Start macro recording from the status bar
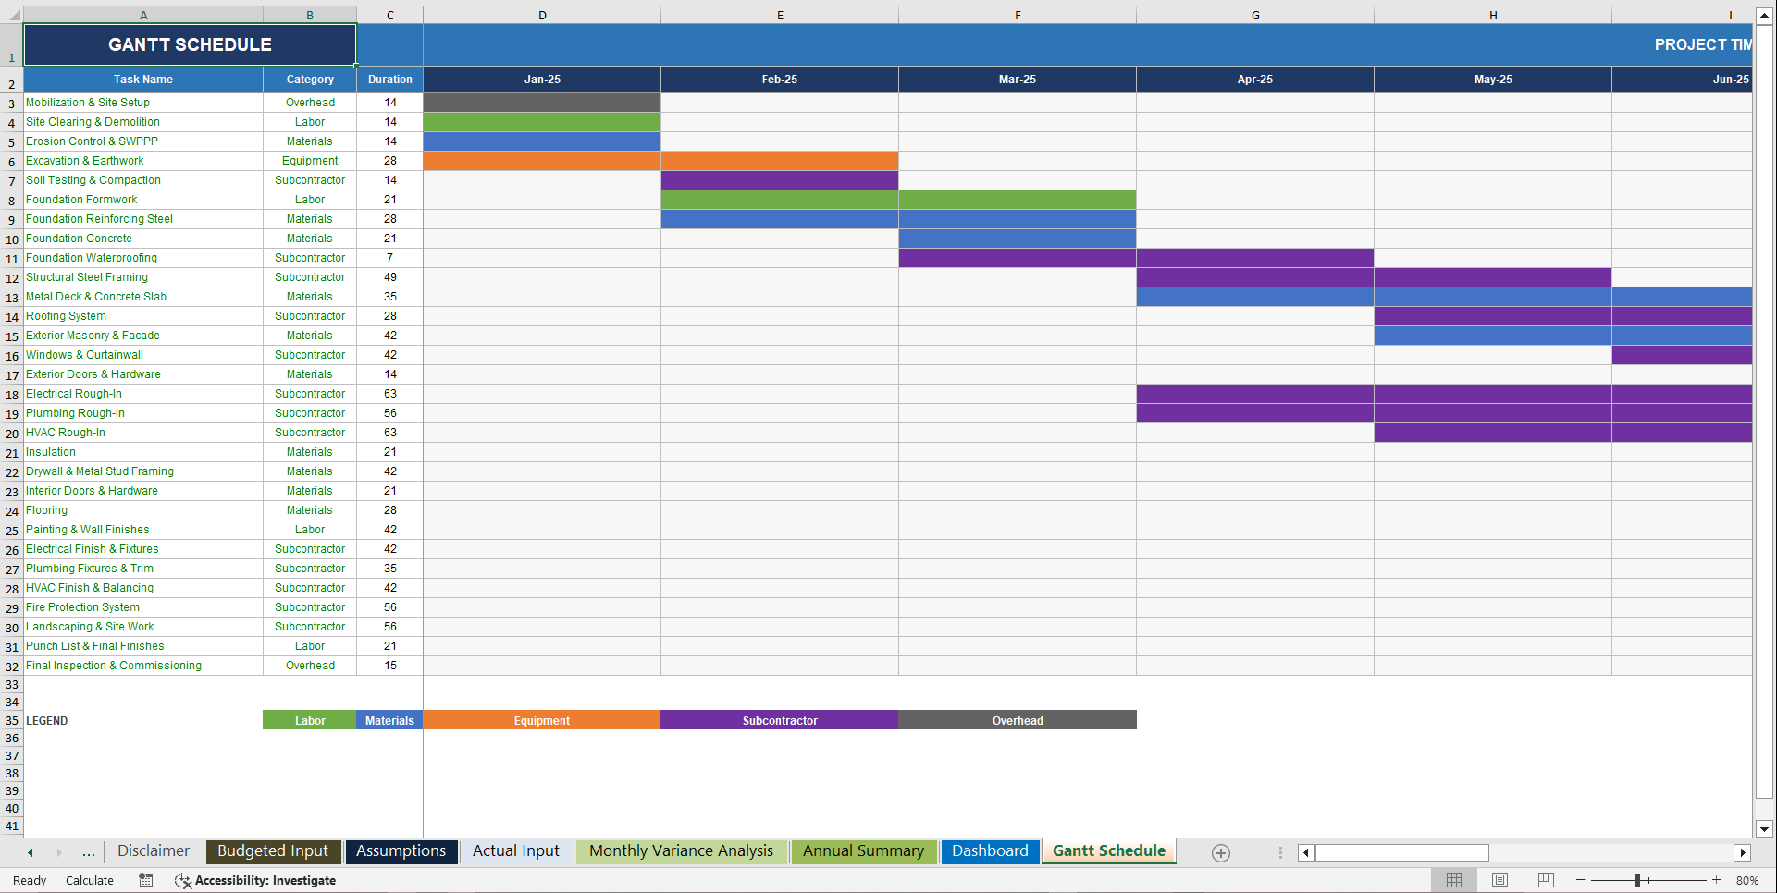The width and height of the screenshot is (1777, 893). point(145,880)
